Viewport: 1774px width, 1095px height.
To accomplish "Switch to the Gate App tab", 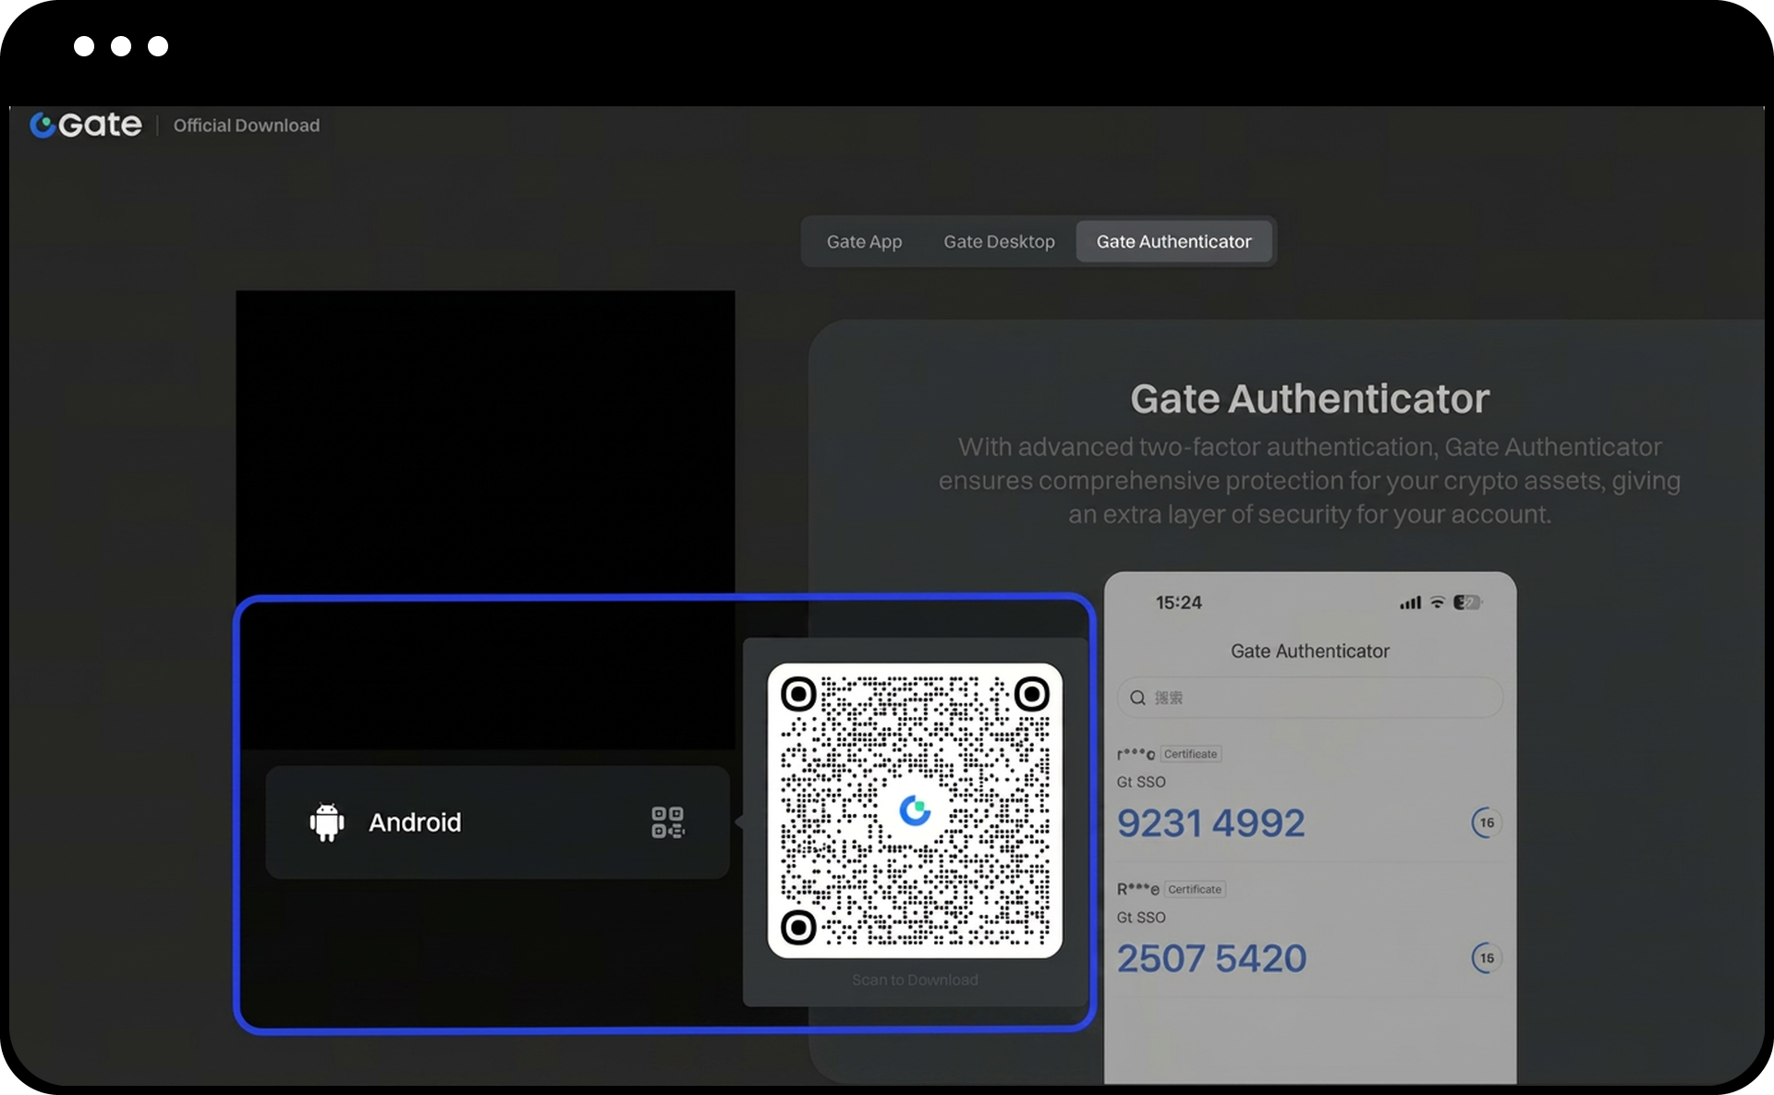I will pos(864,242).
